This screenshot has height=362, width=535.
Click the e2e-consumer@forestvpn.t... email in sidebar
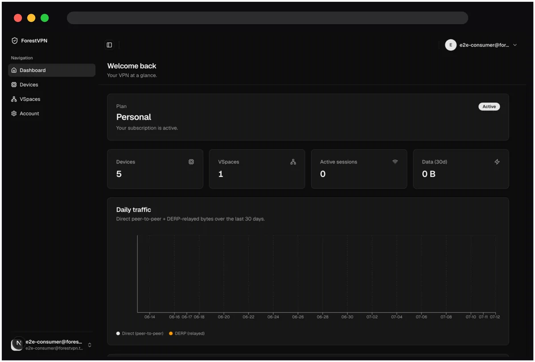(x=54, y=348)
